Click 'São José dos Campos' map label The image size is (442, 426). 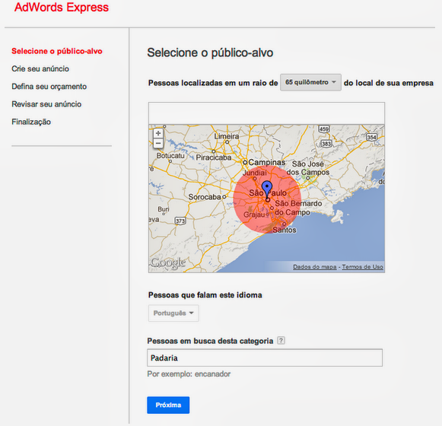point(308,168)
